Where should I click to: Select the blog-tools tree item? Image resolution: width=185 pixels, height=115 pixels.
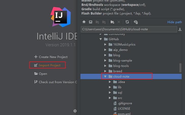point(131,66)
